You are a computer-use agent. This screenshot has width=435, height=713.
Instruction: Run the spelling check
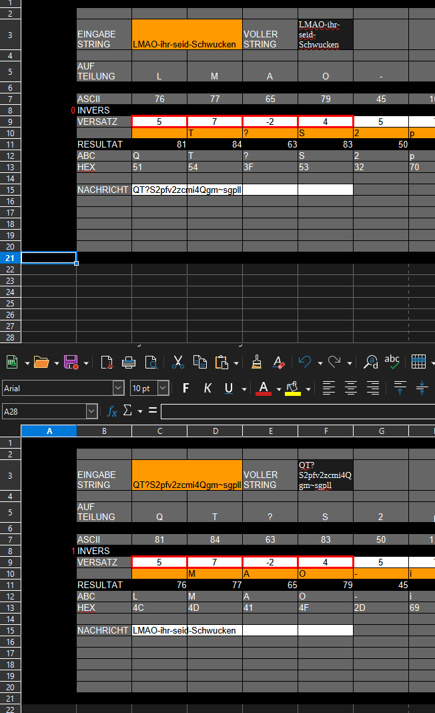pos(392,363)
